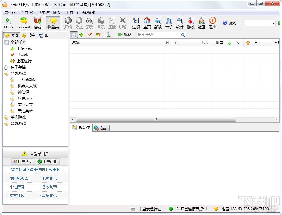This screenshot has height=215, width=282.
Task: Open the 软件 software icon
Action: tap(180, 23)
